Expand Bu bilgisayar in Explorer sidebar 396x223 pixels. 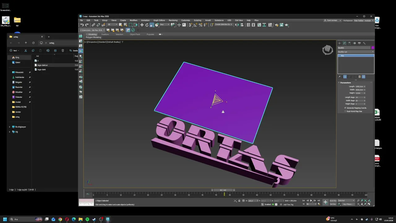tap(9, 127)
